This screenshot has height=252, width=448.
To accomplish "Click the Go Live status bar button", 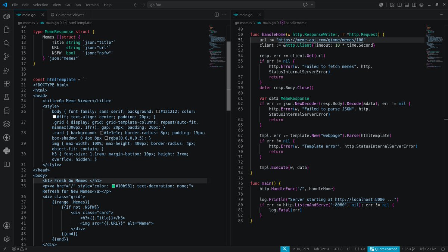I will point(428,249).
